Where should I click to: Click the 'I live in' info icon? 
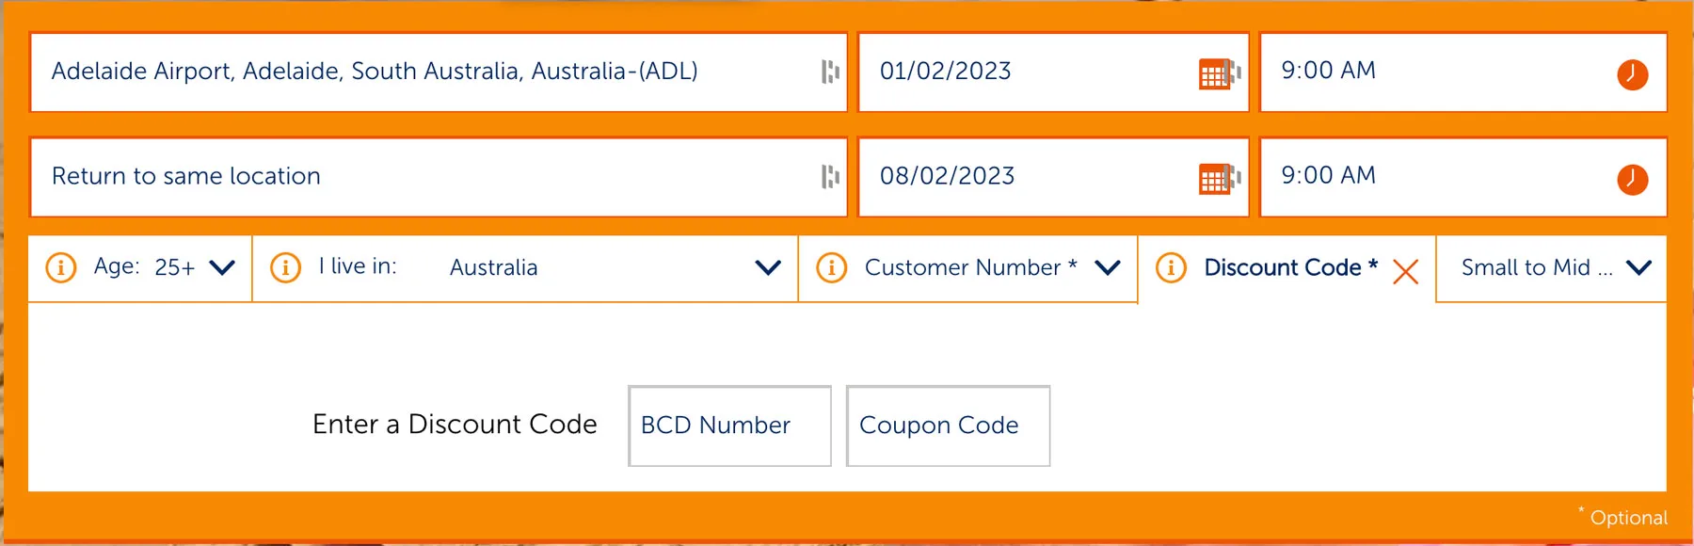(285, 267)
